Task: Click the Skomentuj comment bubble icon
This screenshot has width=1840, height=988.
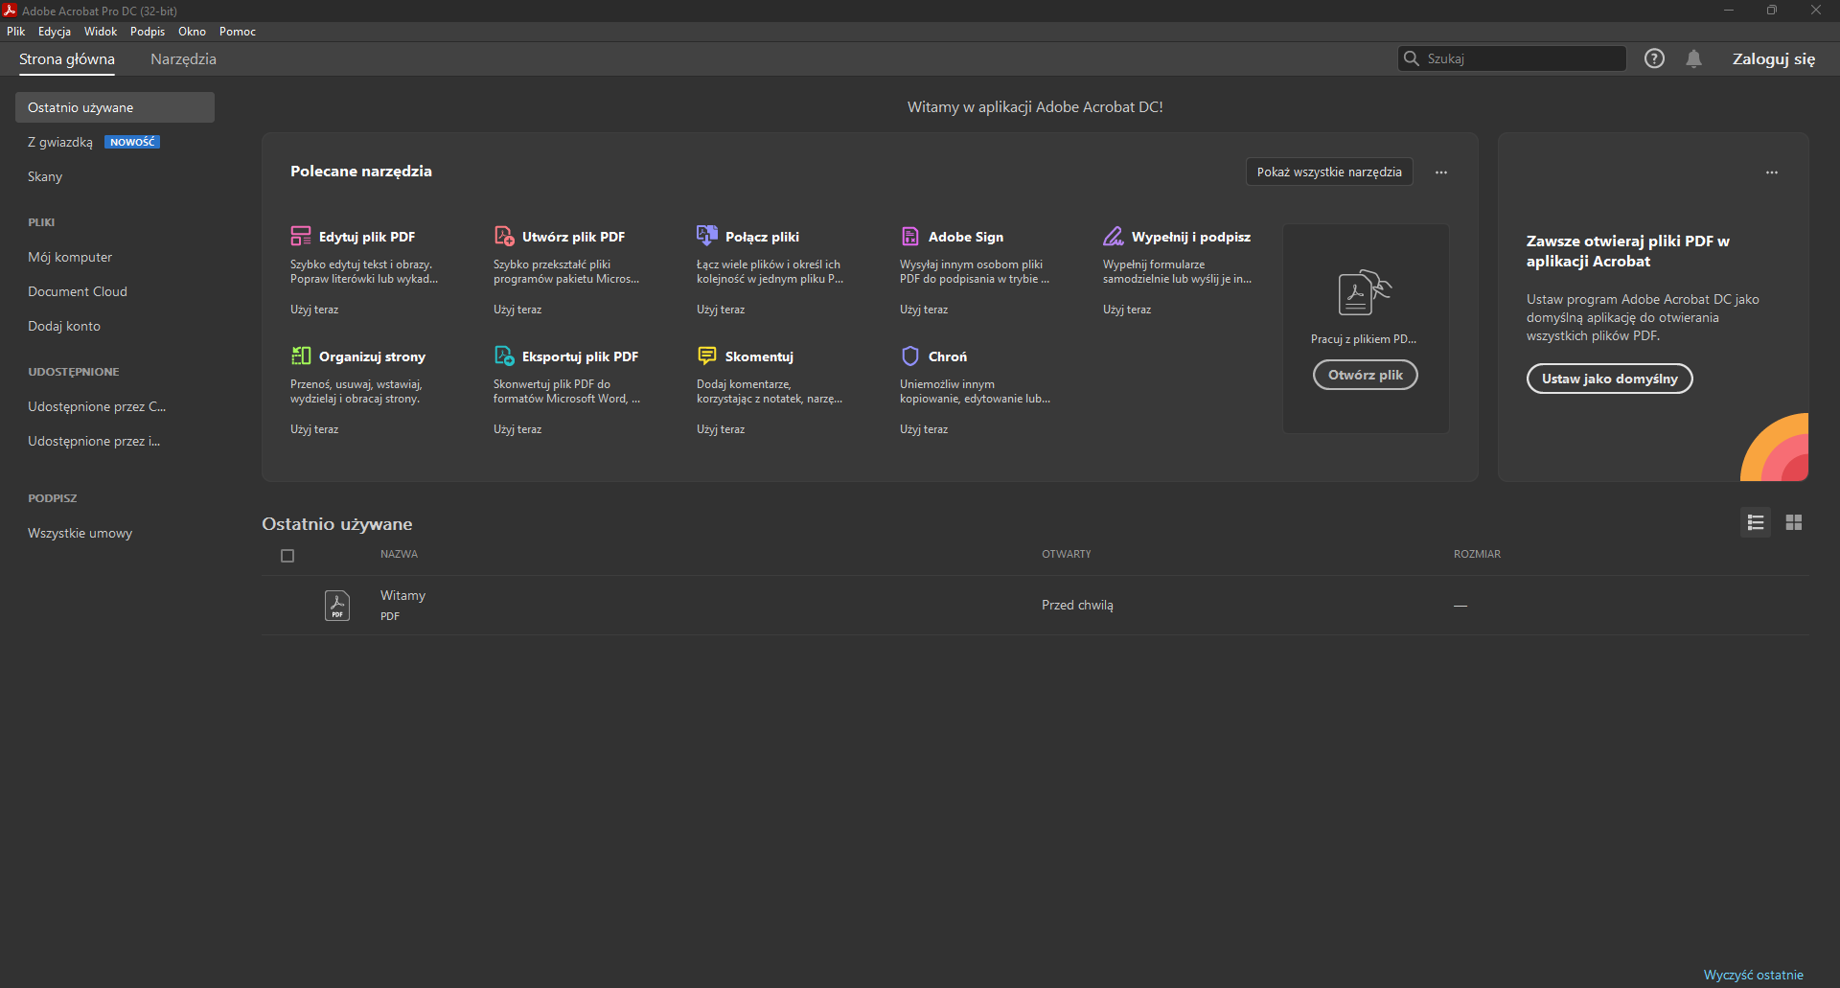Action: pyautogui.click(x=707, y=356)
